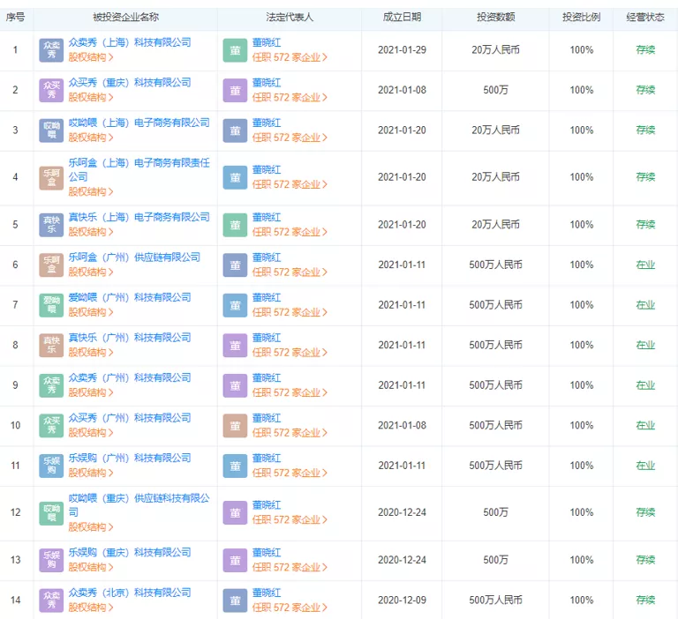The height and width of the screenshot is (619, 678).
Task: Expand 股权结构 under 哎呦喂（重庆）供应链科技有限公司
Action: (x=91, y=527)
